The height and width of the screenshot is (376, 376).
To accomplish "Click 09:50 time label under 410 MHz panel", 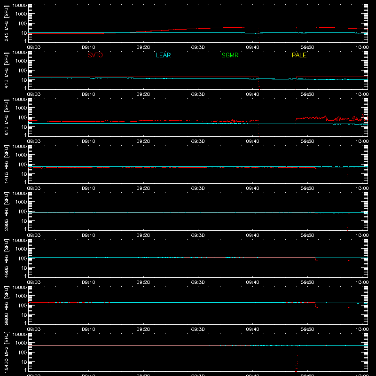I will pyautogui.click(x=307, y=94).
